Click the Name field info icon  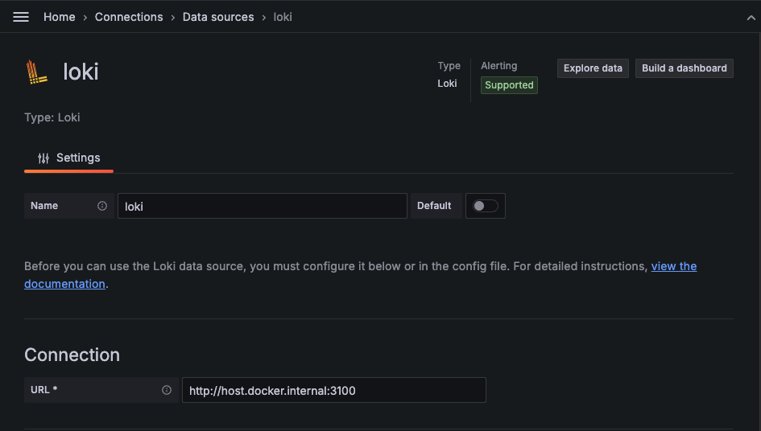point(102,206)
